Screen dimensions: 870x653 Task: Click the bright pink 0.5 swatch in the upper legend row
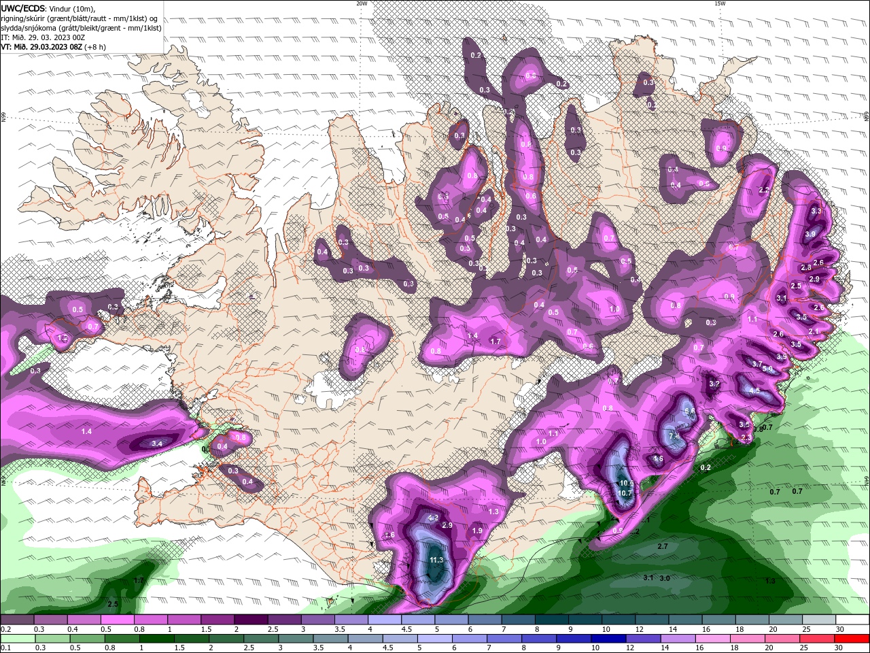[x=117, y=620]
